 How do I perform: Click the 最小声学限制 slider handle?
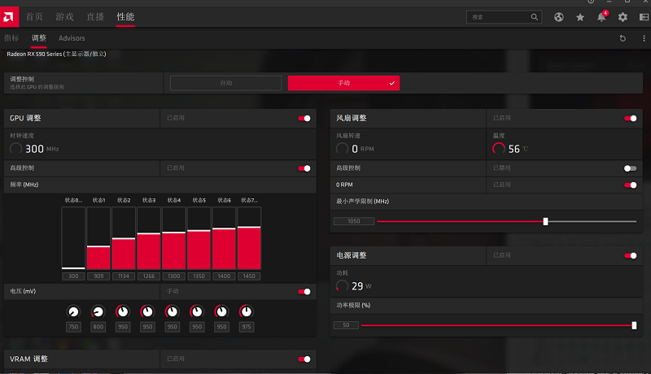pyautogui.click(x=545, y=221)
